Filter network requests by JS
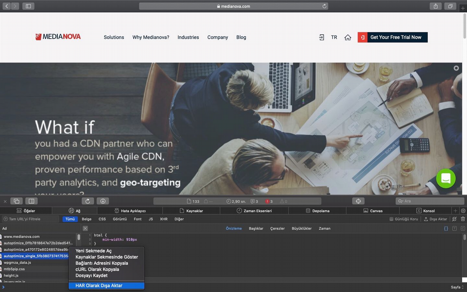Viewport: 467px width, 292px height. pyautogui.click(x=151, y=219)
